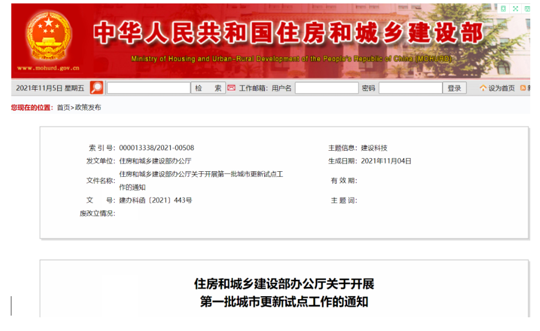The width and height of the screenshot is (540, 331).
Task: Click generated date 2021年11月04日
Action: coord(386,161)
